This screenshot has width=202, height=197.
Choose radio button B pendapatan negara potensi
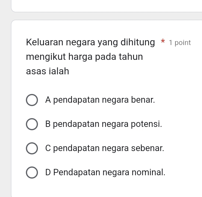point(32,124)
